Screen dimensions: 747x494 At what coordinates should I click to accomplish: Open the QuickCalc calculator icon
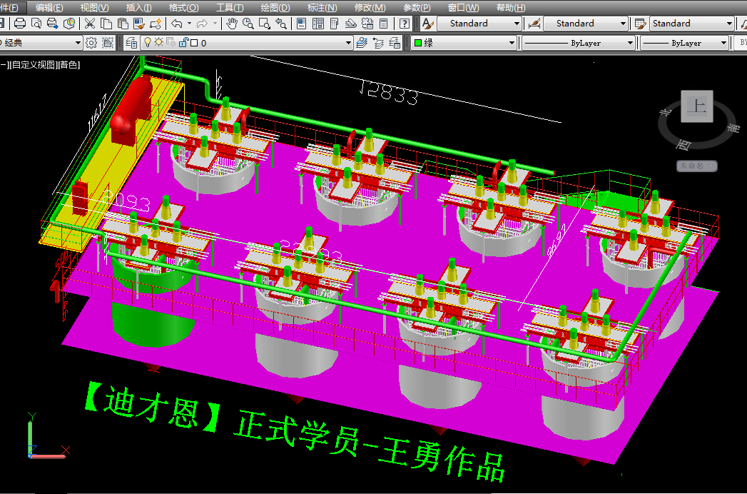pyautogui.click(x=383, y=24)
